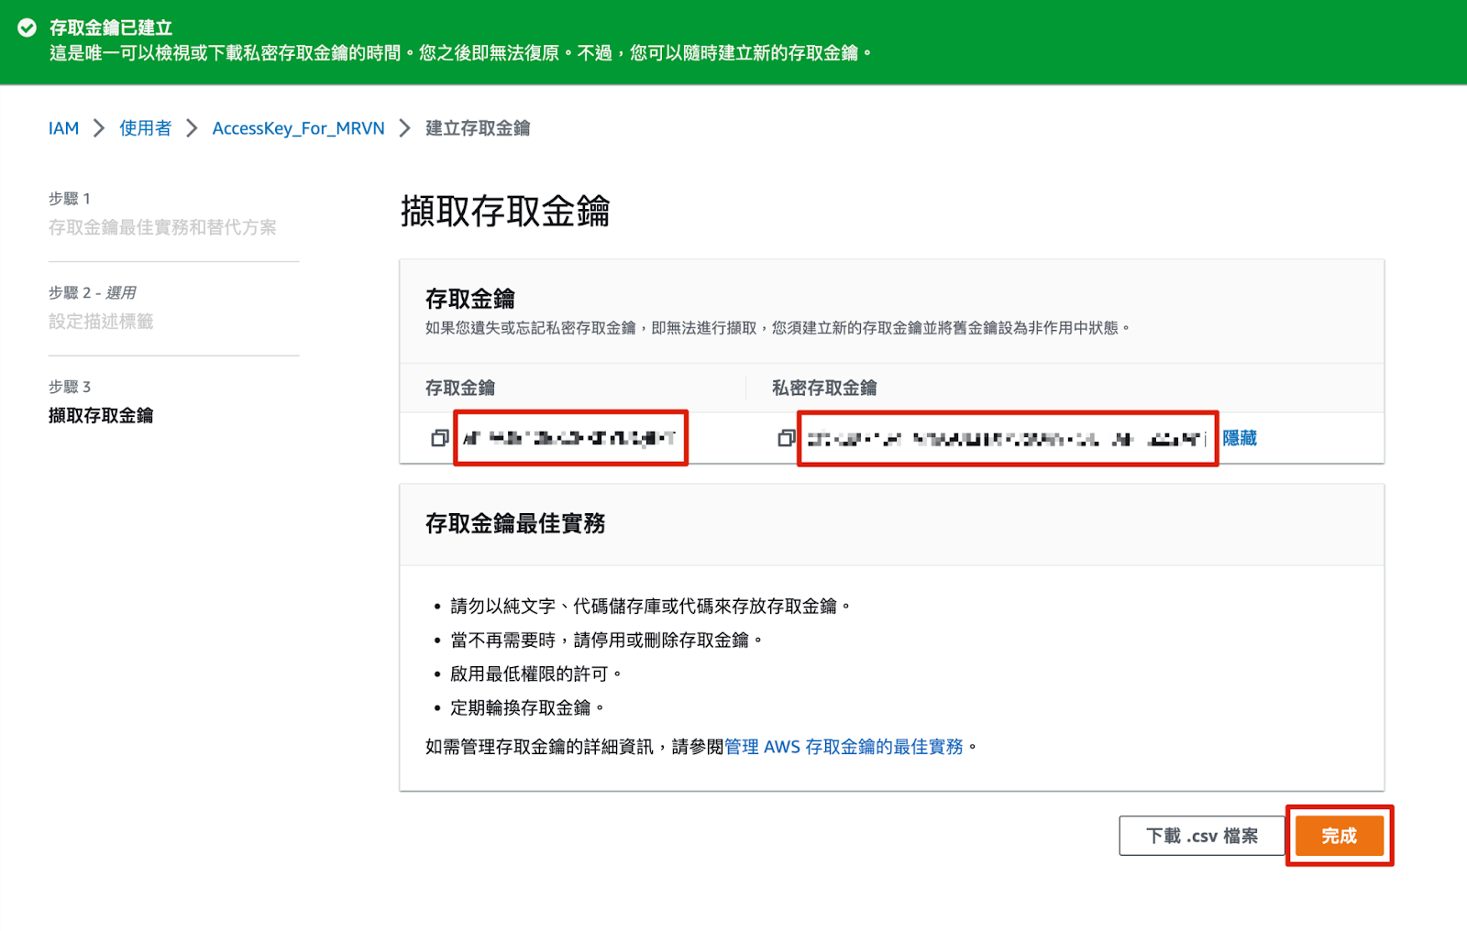Click the chevron right after 使用者 breadcrumb
The height and width of the screenshot is (931, 1467).
(x=192, y=128)
